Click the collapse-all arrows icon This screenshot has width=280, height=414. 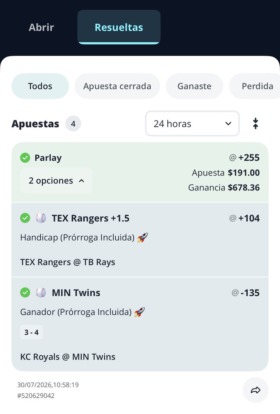pos(256,124)
